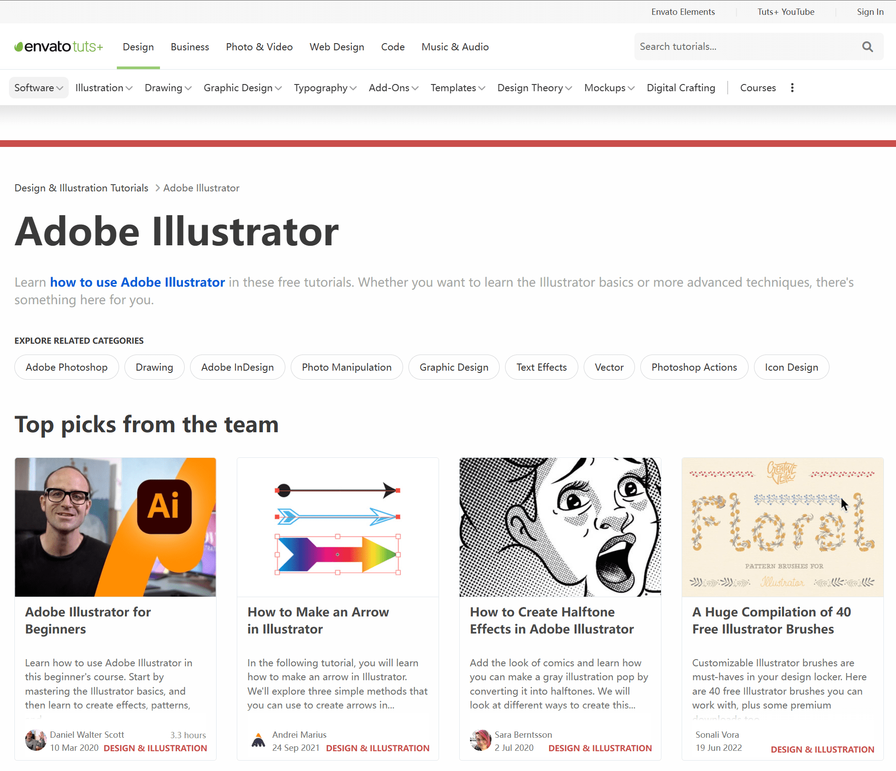
Task: Click the three-dot more options icon
Action: coord(792,87)
